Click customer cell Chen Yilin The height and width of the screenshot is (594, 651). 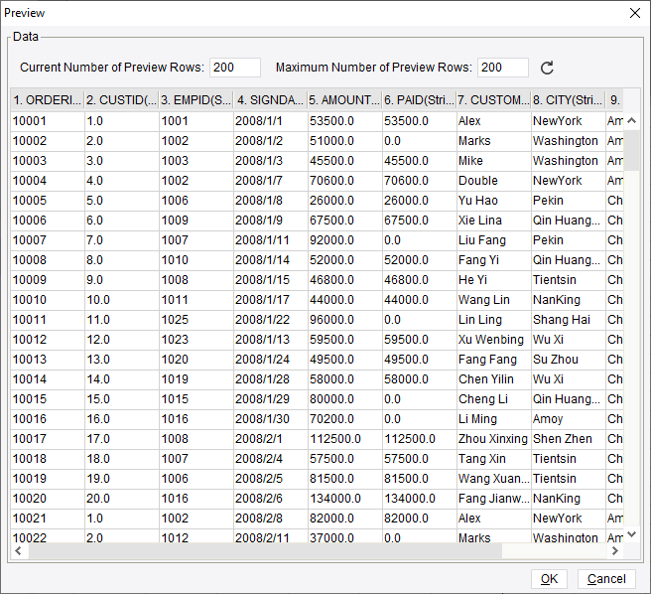(x=493, y=379)
